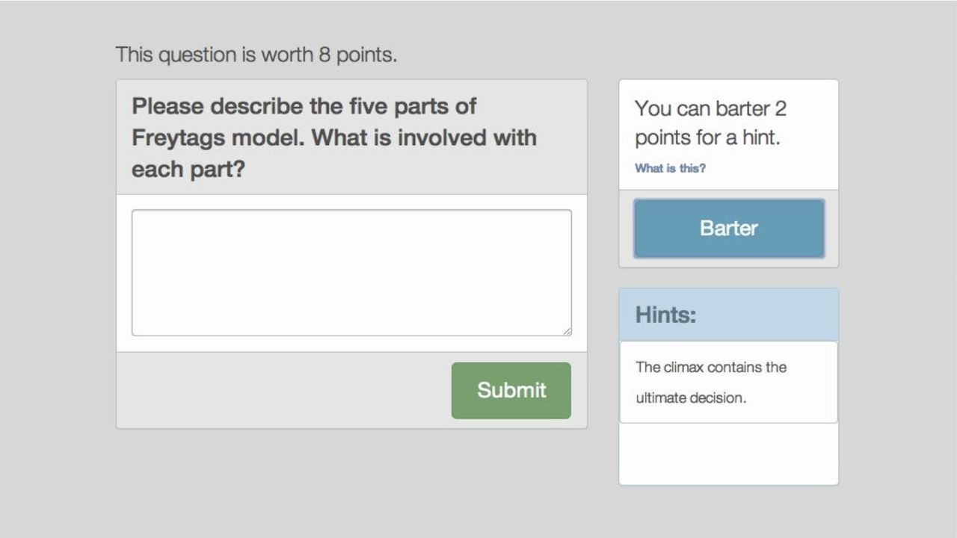The height and width of the screenshot is (538, 957).
Task: Click the text area resize handle
Action: pos(567,331)
